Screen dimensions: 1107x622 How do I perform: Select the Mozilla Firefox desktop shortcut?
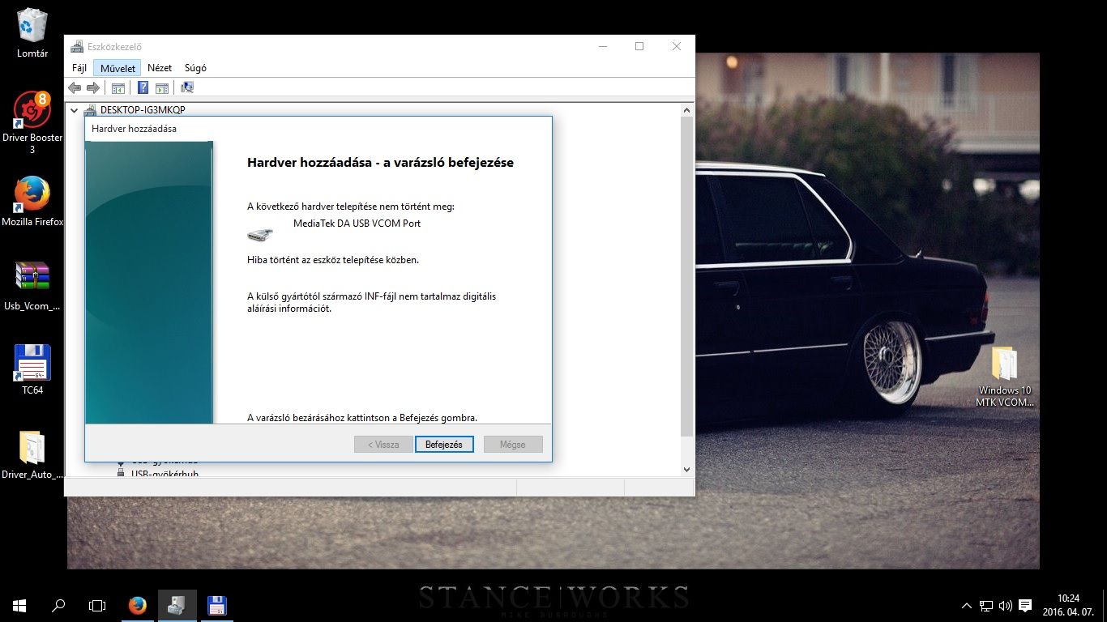pos(32,202)
